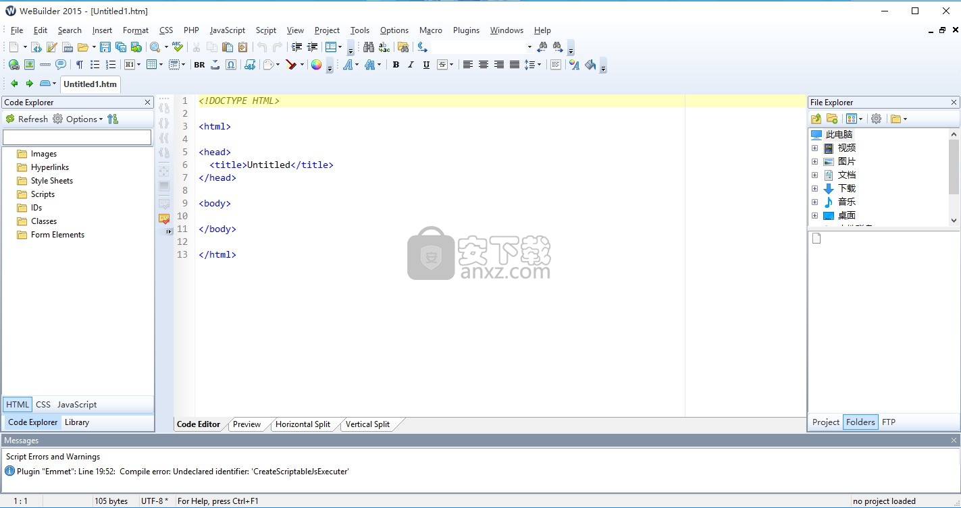
Task: Click the paragraph mark icon
Action: [79, 65]
